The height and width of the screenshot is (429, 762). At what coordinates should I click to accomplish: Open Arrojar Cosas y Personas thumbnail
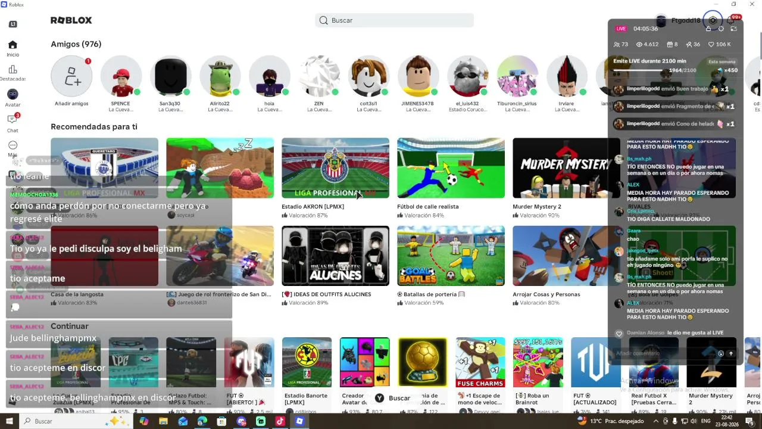(566, 256)
